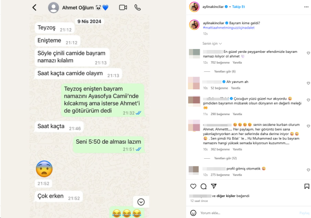Share the post with paper plane icon
Image resolution: width=311 pixels, height=218 pixels.
point(214,186)
